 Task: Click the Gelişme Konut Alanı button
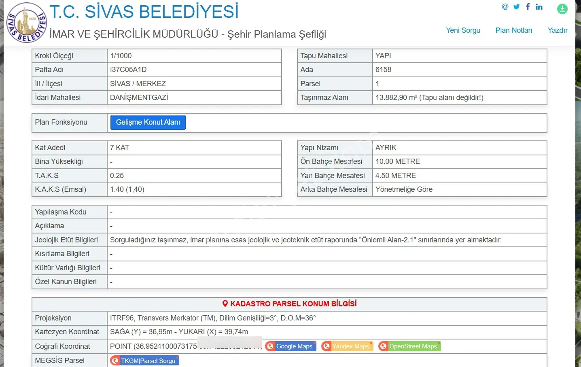click(x=148, y=122)
